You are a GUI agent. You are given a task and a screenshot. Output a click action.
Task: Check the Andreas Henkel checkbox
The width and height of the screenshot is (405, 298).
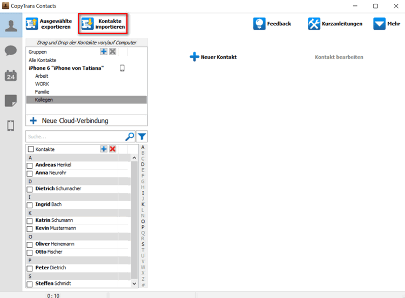click(x=30, y=165)
